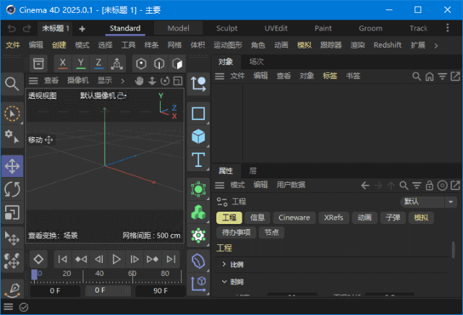The height and width of the screenshot is (315, 463).
Task: Toggle the Y axis lock
Action: (80, 64)
